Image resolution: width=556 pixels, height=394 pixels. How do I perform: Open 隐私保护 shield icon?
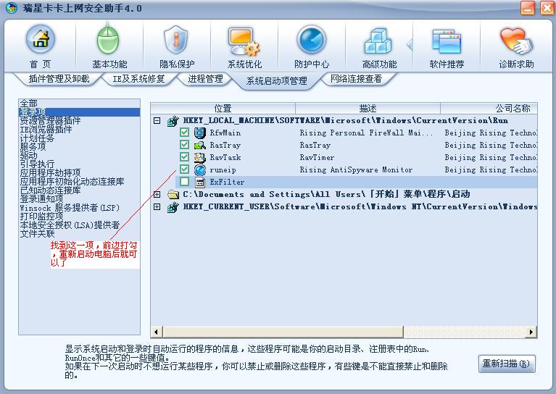point(176,40)
